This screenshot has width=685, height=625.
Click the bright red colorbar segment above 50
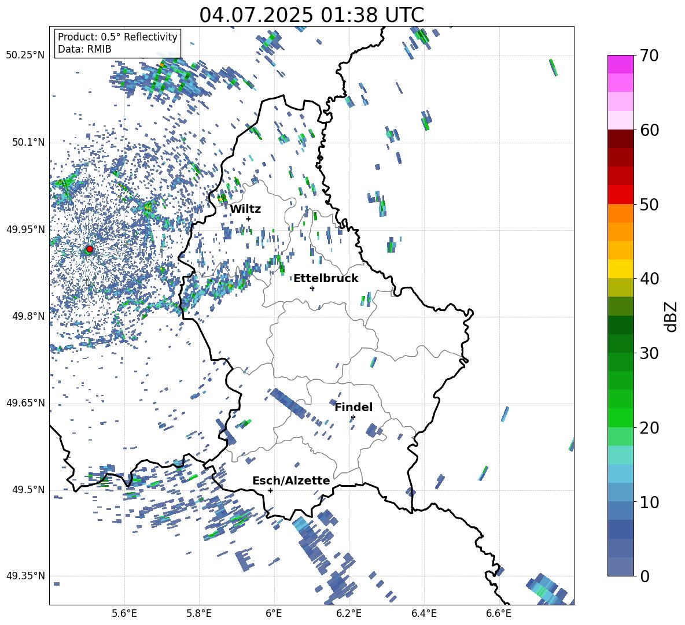[x=620, y=195]
